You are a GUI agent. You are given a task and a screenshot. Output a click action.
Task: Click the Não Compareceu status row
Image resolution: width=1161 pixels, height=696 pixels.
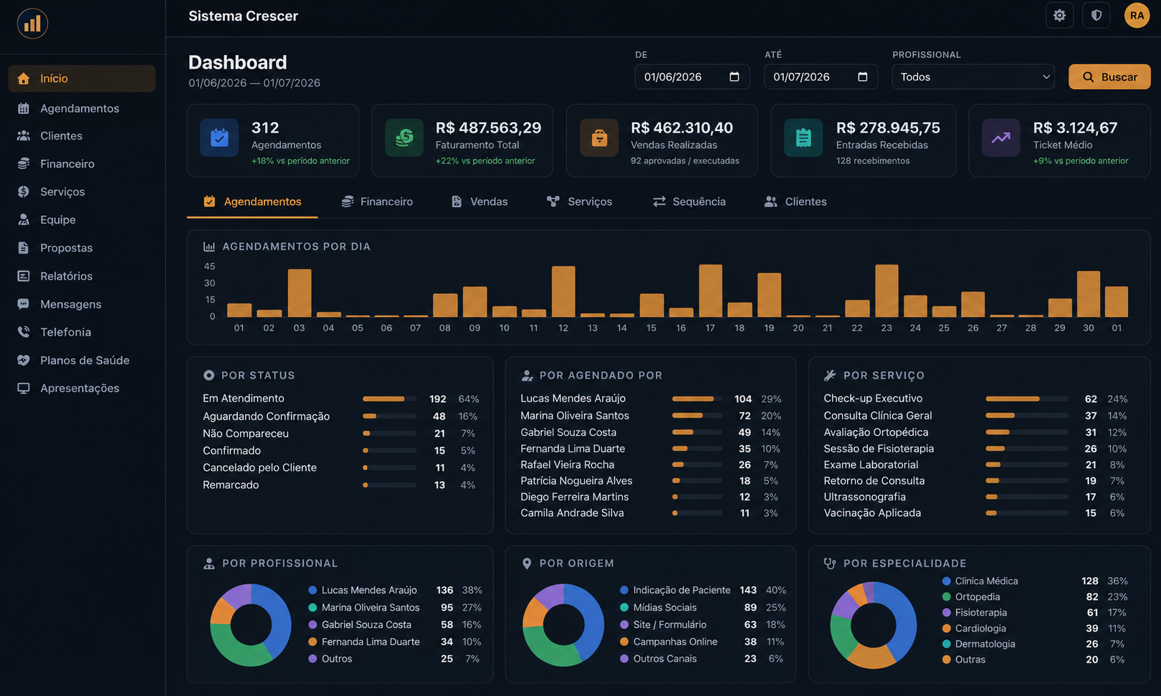340,434
